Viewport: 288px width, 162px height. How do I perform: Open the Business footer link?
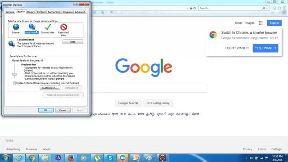pyautogui.click(x=31, y=149)
